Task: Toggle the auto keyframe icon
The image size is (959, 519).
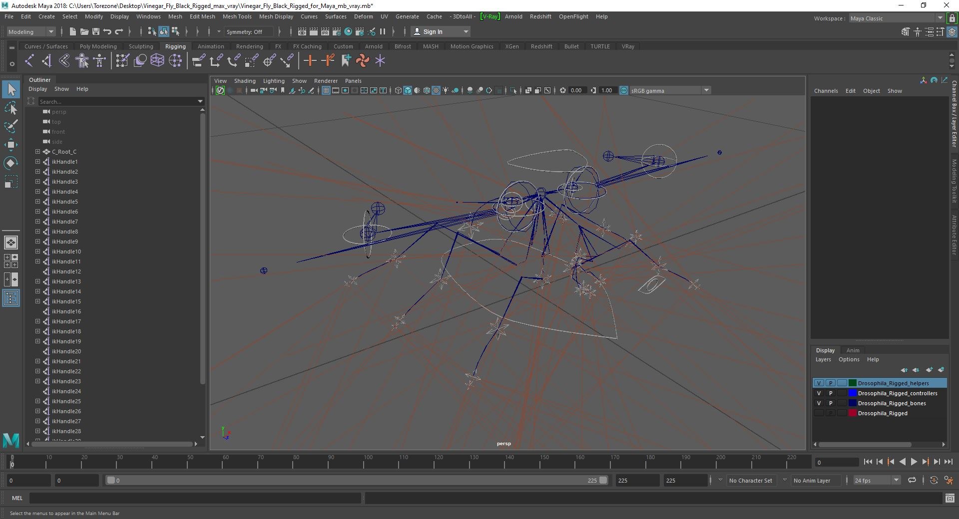Action: [x=934, y=480]
